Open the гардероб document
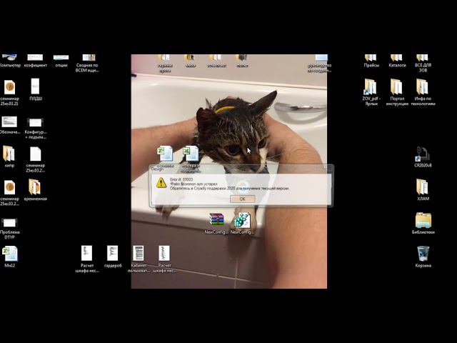 pyautogui.click(x=113, y=257)
